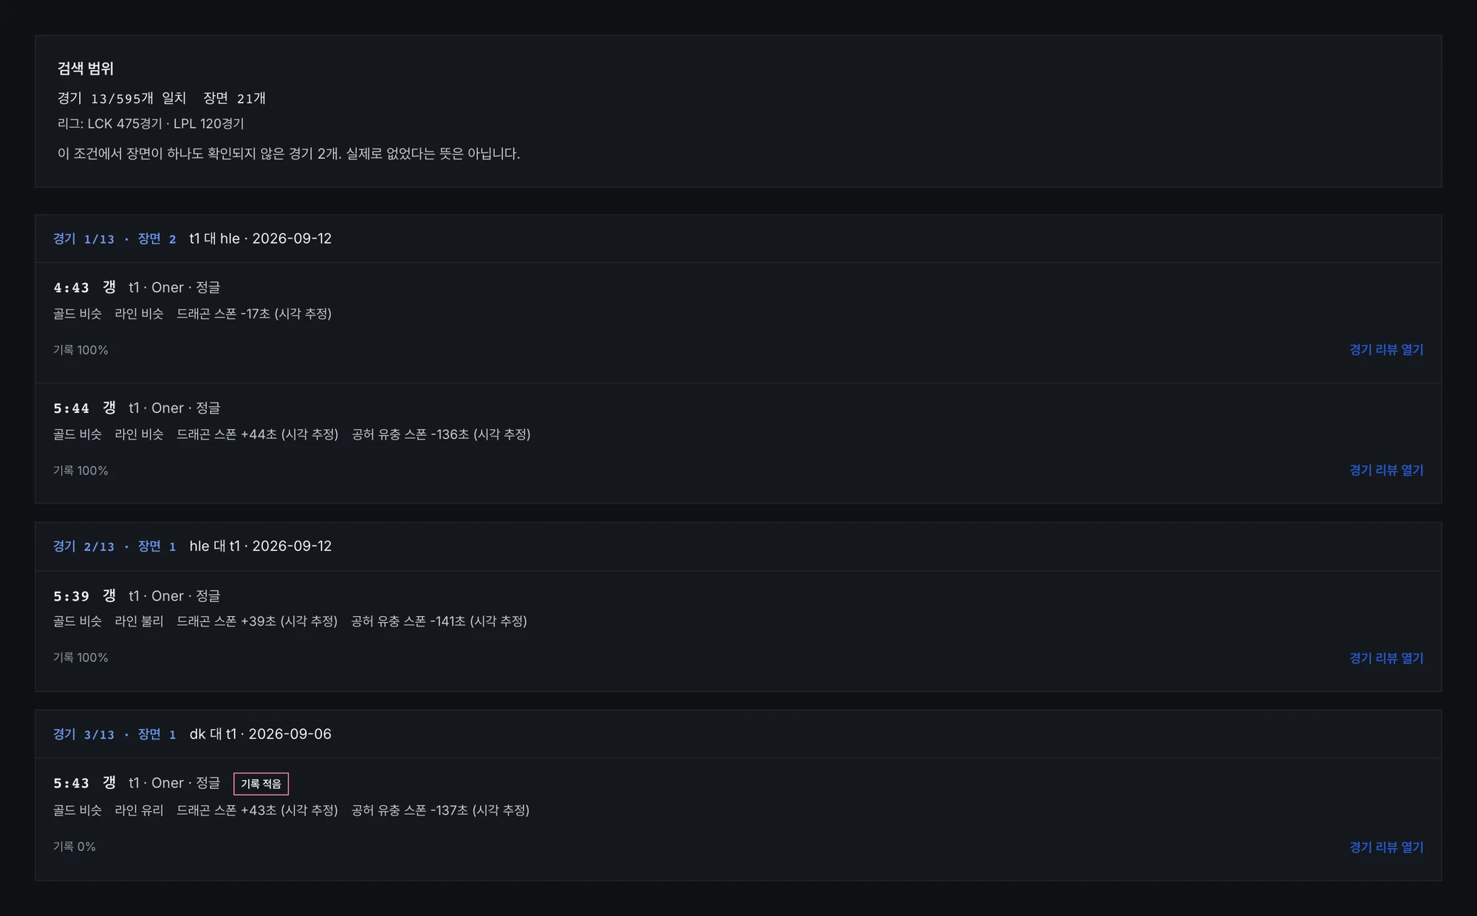1477x916 pixels.
Task: Select the 5:44 gank timestamp
Action: pyautogui.click(x=71, y=408)
